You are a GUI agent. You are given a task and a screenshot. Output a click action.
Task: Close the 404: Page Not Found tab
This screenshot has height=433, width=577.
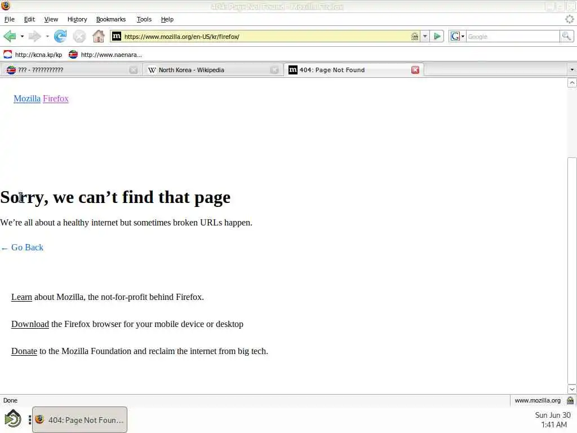(415, 70)
